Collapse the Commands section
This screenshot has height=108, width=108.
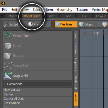[x=37, y=84]
